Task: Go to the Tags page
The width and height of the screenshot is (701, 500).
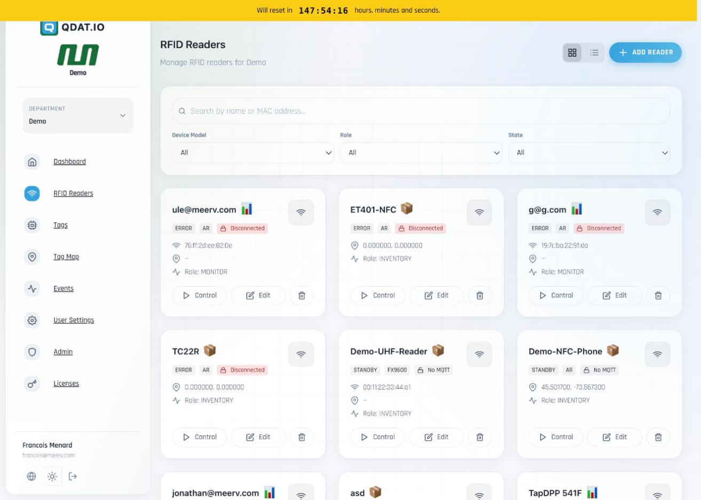Action: click(x=60, y=225)
